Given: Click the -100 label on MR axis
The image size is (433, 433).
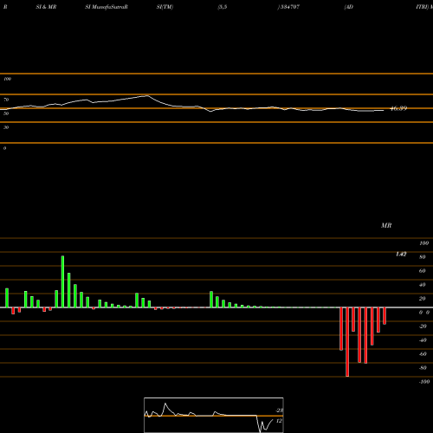Looking at the screenshot, I should coord(424,382).
